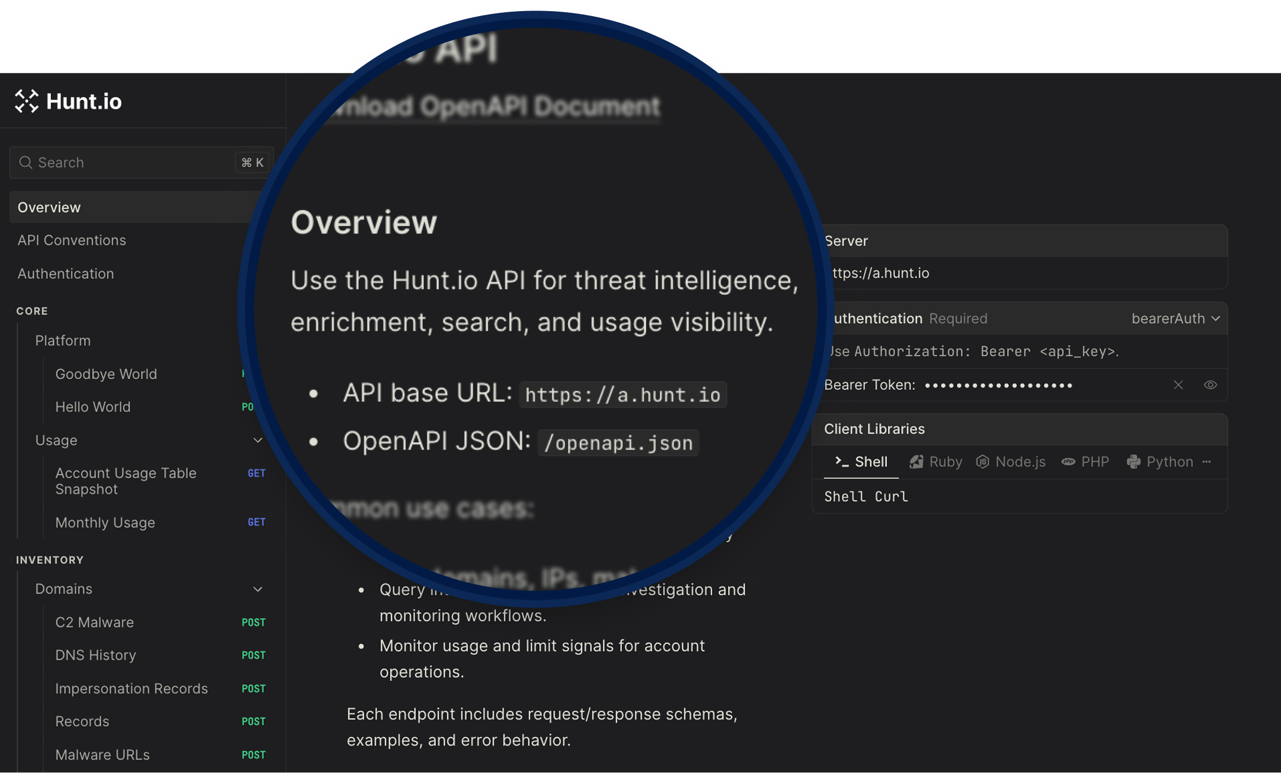Viewport: 1281px width, 773px height.
Task: Collapse the Domains section chevron
Action: [x=257, y=589]
